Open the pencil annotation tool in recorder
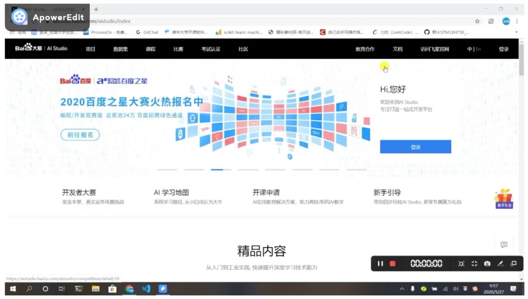 [x=501, y=264]
